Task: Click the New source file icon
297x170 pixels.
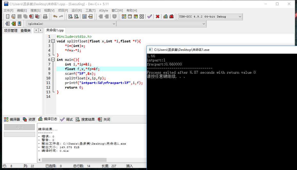Action: [x=8, y=16]
